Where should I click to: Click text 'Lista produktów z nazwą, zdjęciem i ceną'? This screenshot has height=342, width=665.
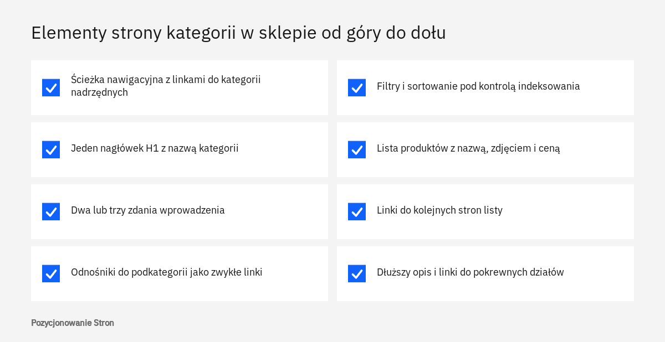coord(468,148)
